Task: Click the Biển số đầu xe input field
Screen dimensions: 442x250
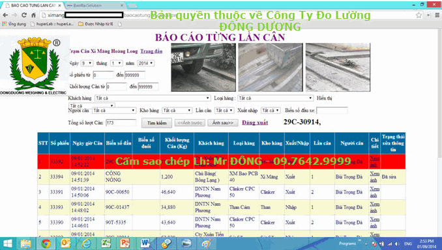Action: click(332, 111)
